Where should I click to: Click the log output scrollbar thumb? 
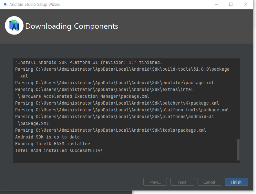tap(238, 150)
